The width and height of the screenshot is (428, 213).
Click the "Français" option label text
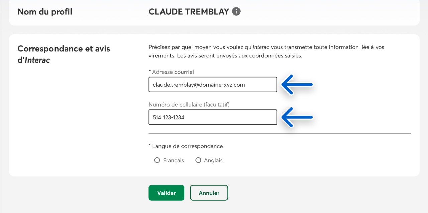[173, 160]
